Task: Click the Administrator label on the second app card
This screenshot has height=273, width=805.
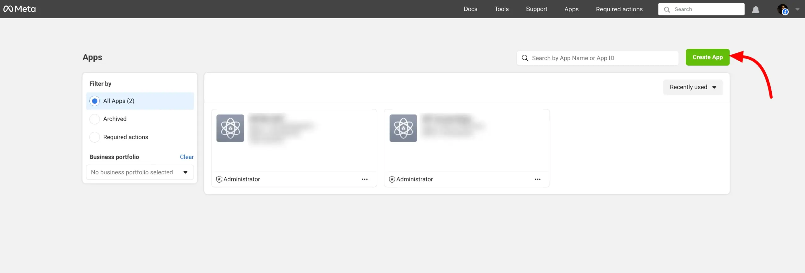Action: [414, 179]
